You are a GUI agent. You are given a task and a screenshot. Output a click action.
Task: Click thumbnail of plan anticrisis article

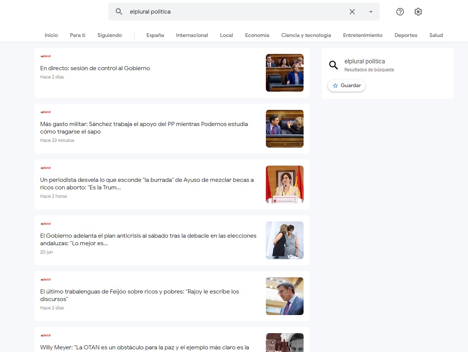285,240
